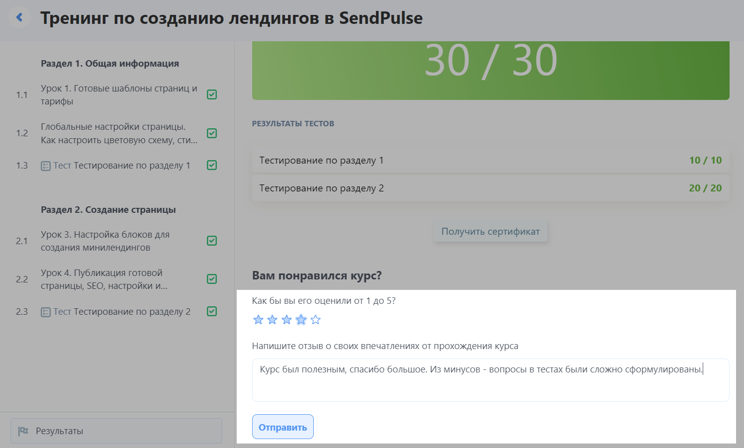Open Тест Тестирование по разделу 2 in sidebar
This screenshot has height=448, width=744.
(115, 312)
